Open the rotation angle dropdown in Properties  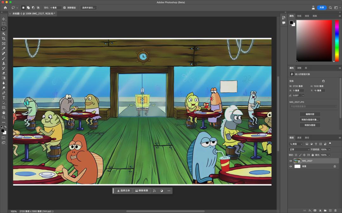(303, 95)
